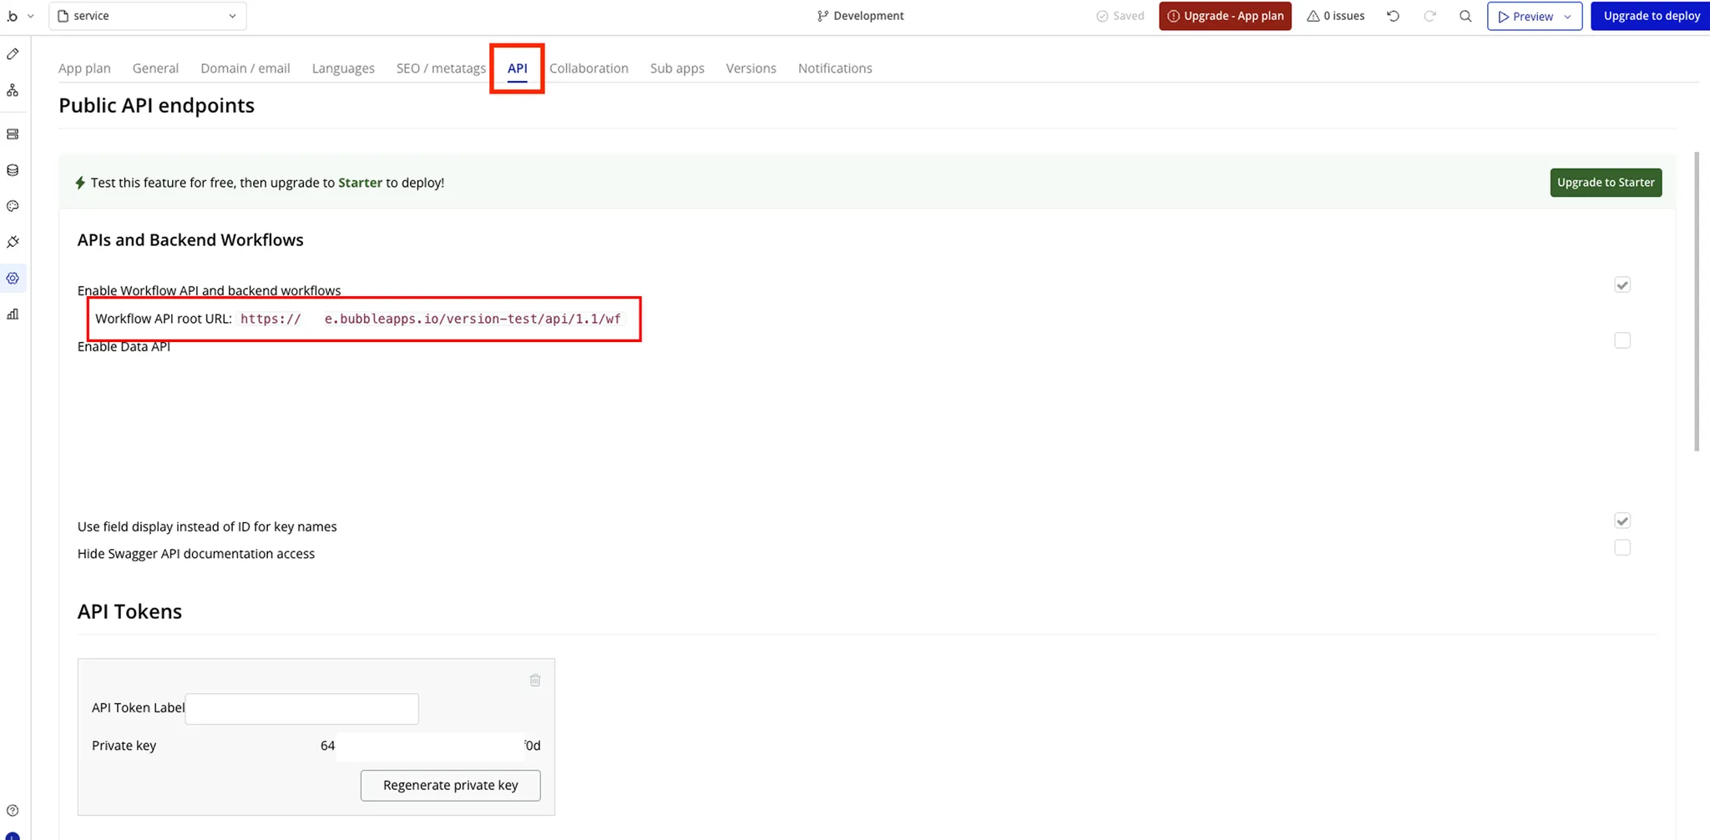
Task: Click the Public API endpoints heading
Action: coord(156,105)
